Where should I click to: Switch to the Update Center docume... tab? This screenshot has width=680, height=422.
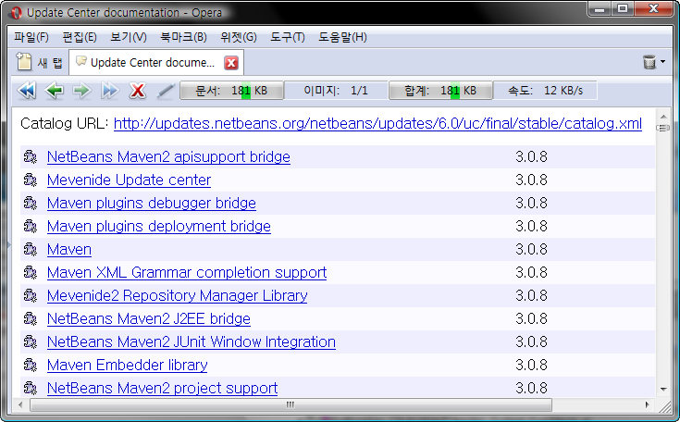(x=156, y=62)
